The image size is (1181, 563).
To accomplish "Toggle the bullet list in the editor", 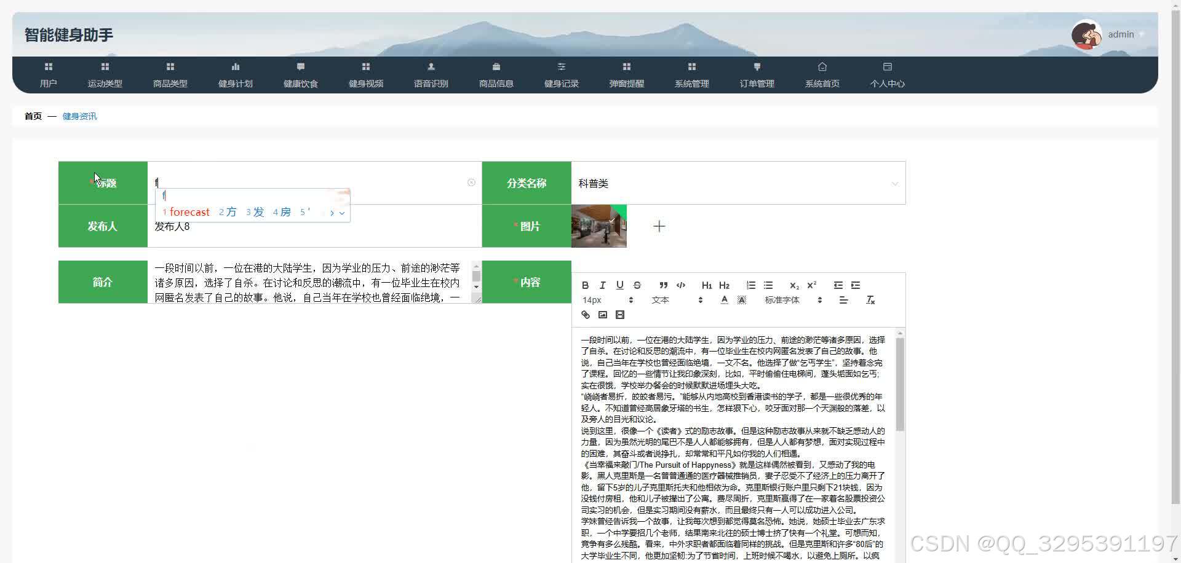I will pyautogui.click(x=768, y=285).
